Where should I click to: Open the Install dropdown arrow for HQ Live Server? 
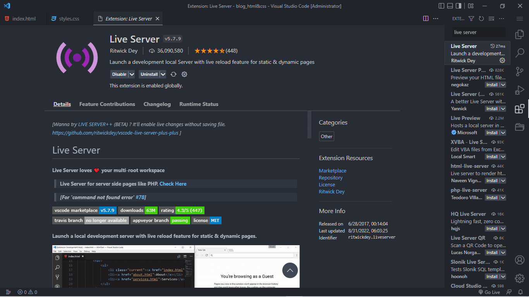503,229
